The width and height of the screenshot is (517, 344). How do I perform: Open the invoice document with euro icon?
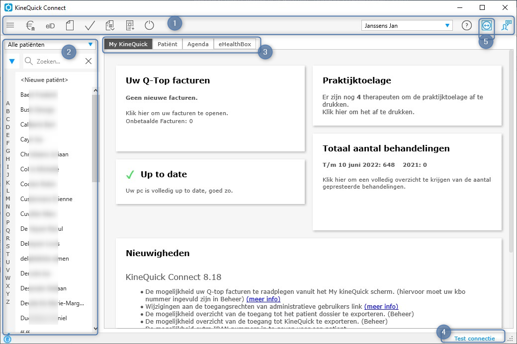click(x=110, y=25)
